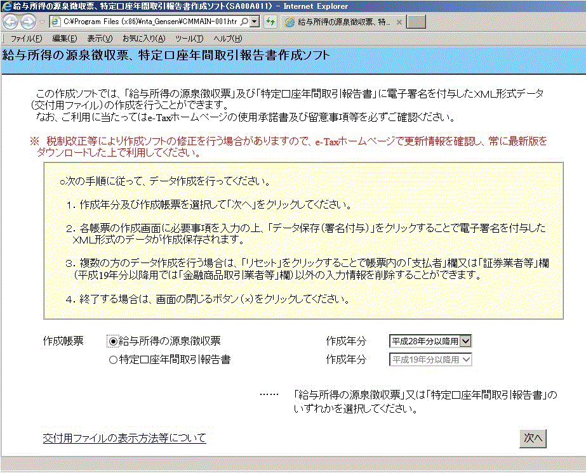Open the 表示(V) menu
The height and width of the screenshot is (473, 586).
(x=100, y=39)
